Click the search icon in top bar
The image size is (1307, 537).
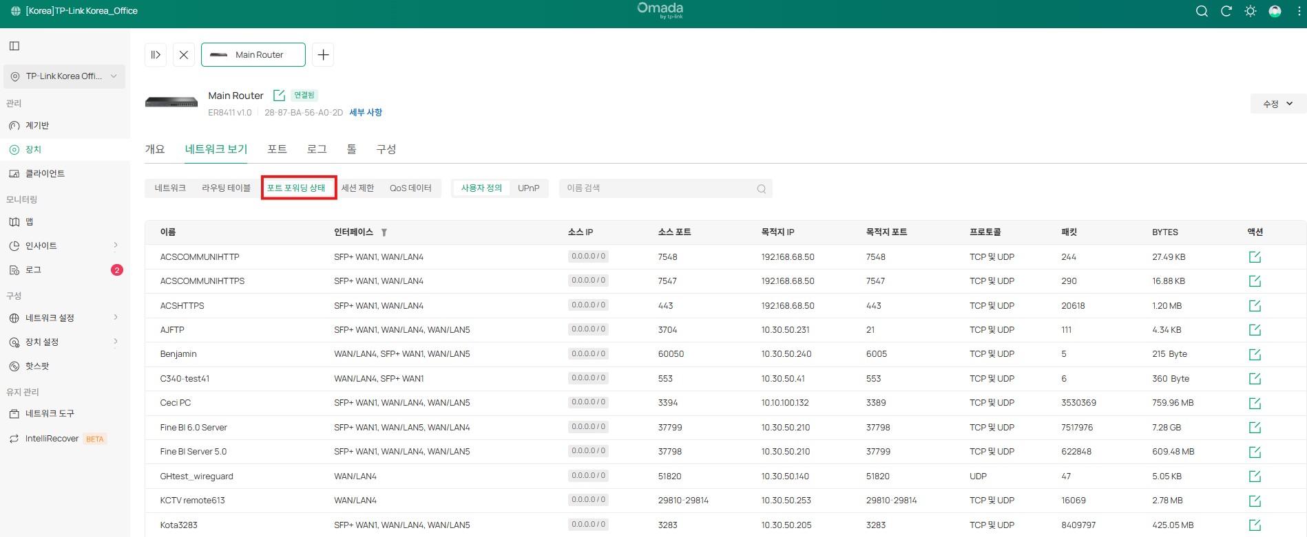click(1202, 11)
